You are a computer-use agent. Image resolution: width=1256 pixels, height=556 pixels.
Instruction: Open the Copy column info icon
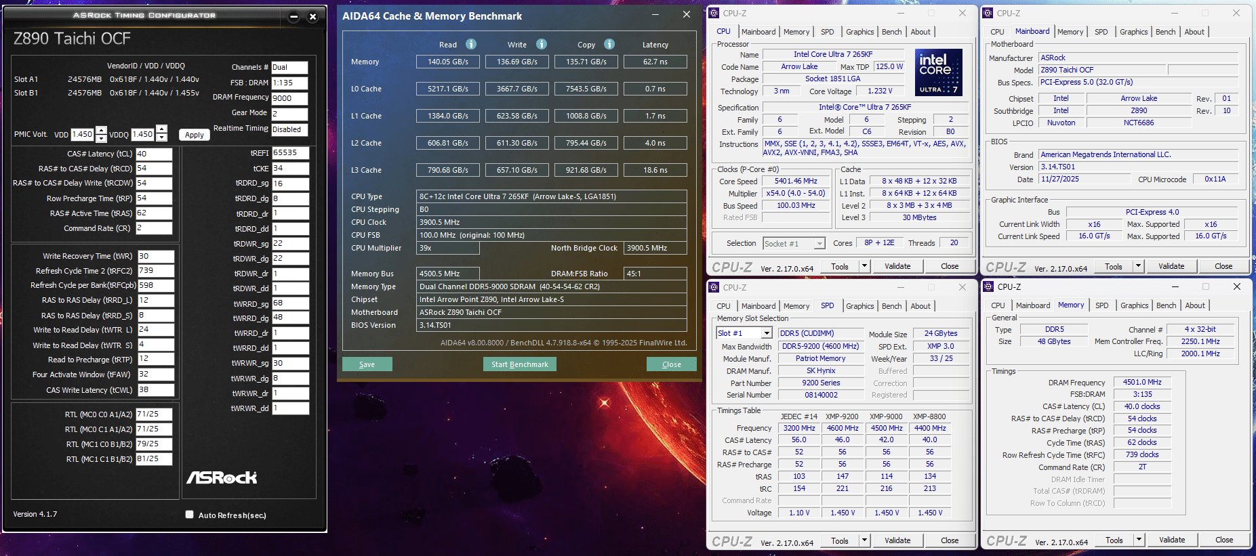coord(609,44)
